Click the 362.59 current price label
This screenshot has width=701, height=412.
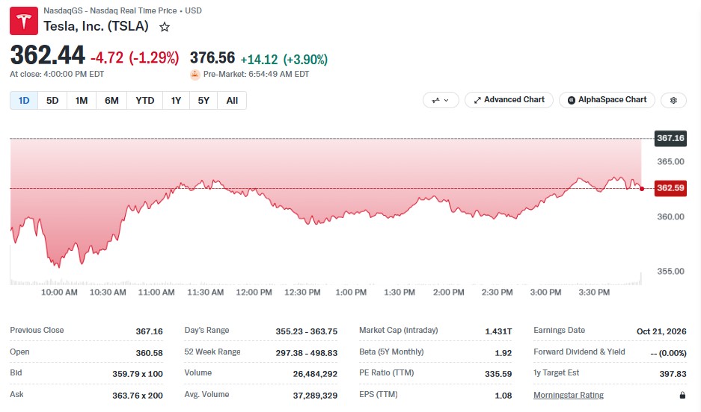(x=670, y=188)
